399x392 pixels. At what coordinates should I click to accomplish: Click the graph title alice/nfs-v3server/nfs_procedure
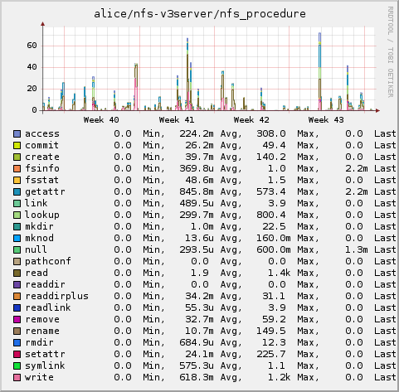pos(200,14)
